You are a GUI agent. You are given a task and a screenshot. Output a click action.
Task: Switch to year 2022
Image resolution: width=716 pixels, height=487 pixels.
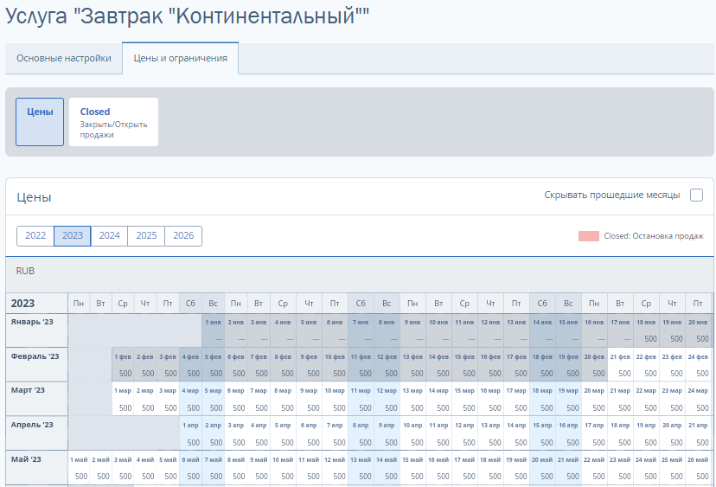[x=35, y=236]
